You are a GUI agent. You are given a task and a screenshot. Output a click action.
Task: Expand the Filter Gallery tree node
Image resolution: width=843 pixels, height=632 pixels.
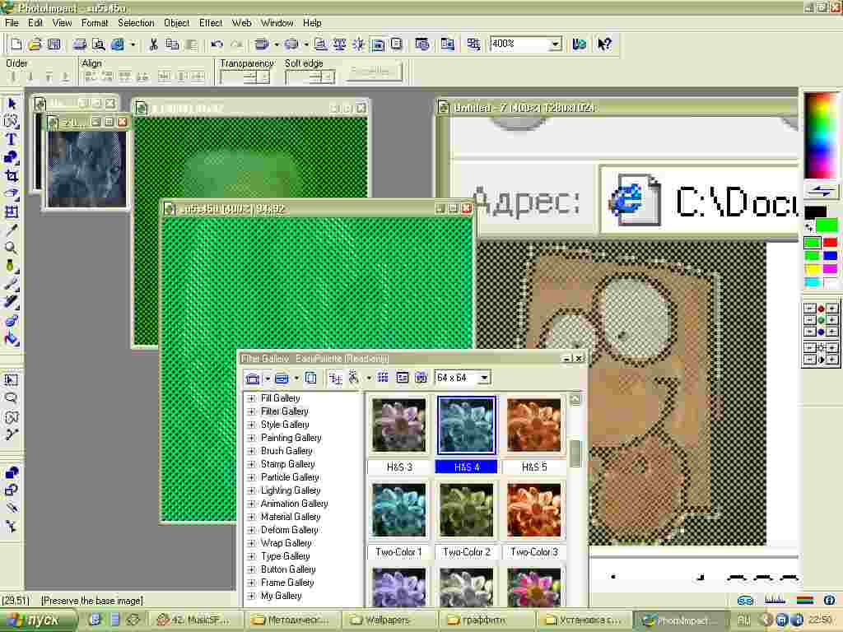[251, 411]
